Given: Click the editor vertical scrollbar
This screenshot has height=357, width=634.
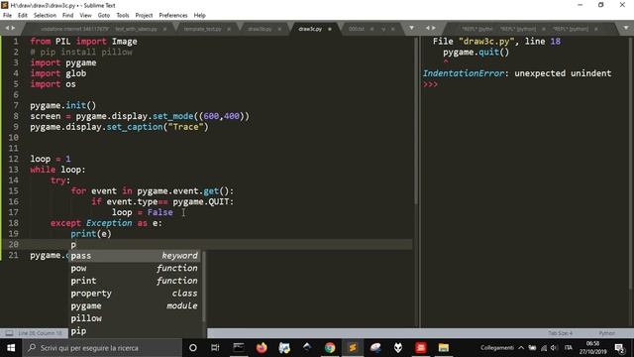Looking at the screenshot, I should pos(415,121).
